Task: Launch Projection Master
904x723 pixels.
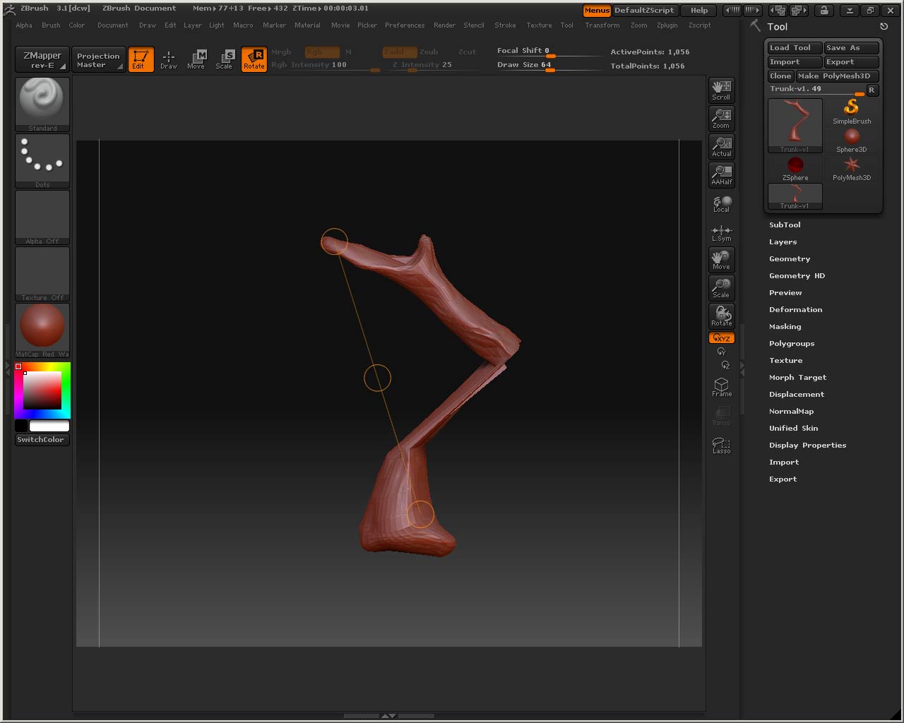Action: coord(98,59)
